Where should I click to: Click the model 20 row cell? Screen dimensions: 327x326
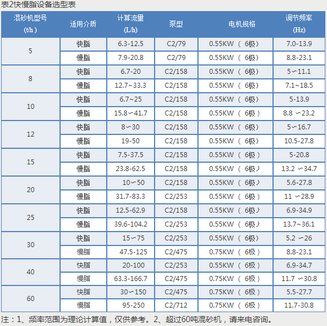31,190
